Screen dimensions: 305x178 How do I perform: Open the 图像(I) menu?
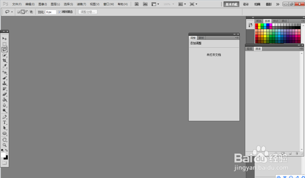coord(43,4)
